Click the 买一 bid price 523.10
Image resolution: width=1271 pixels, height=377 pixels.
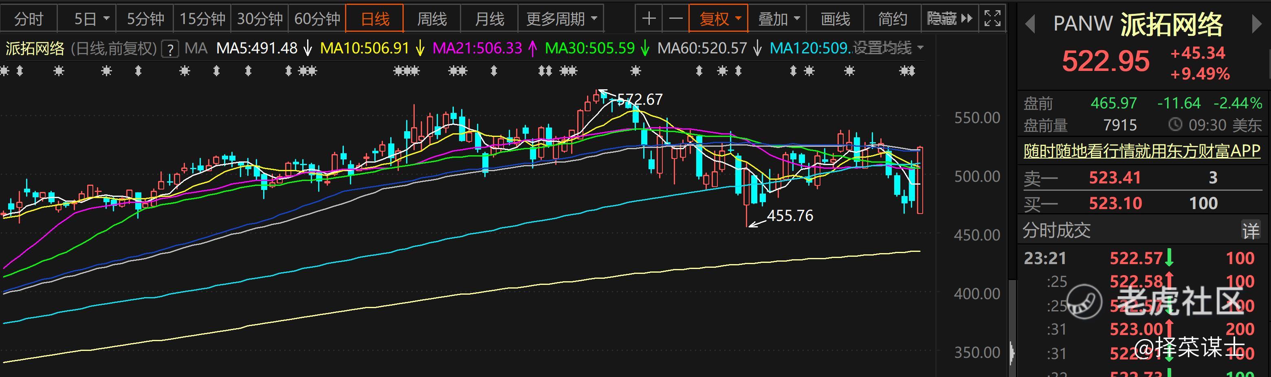[1115, 203]
